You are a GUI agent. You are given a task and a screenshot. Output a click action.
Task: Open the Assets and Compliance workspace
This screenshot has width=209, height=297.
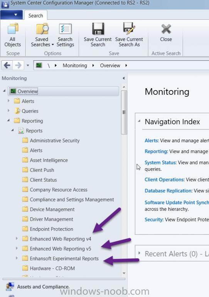38,287
